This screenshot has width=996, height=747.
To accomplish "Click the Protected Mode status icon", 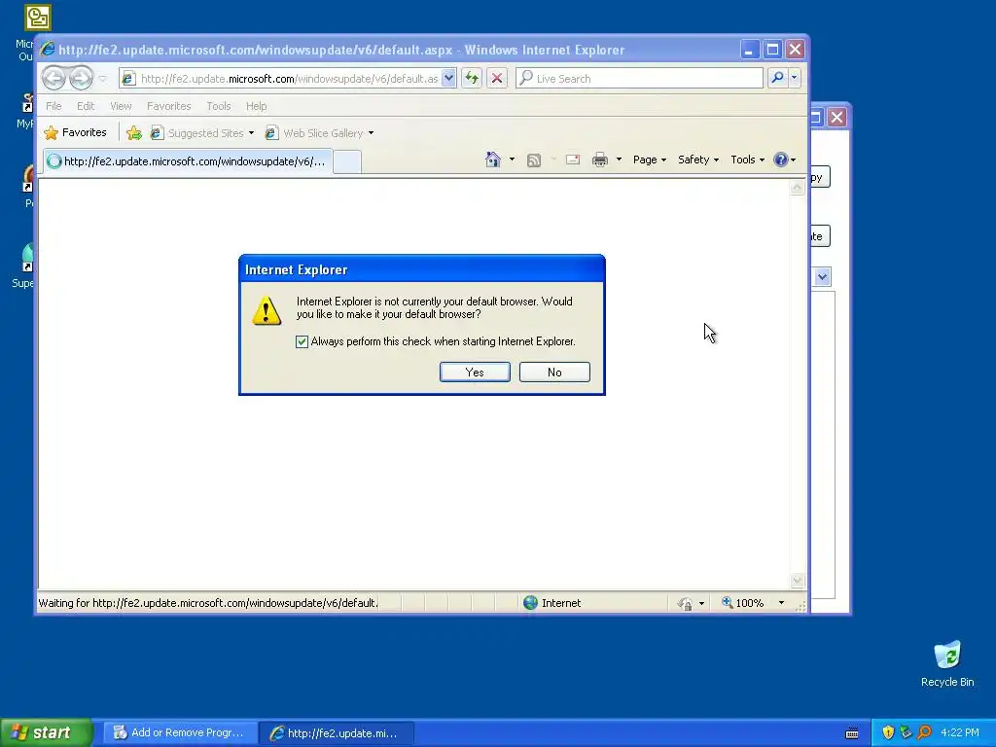I will pos(685,603).
